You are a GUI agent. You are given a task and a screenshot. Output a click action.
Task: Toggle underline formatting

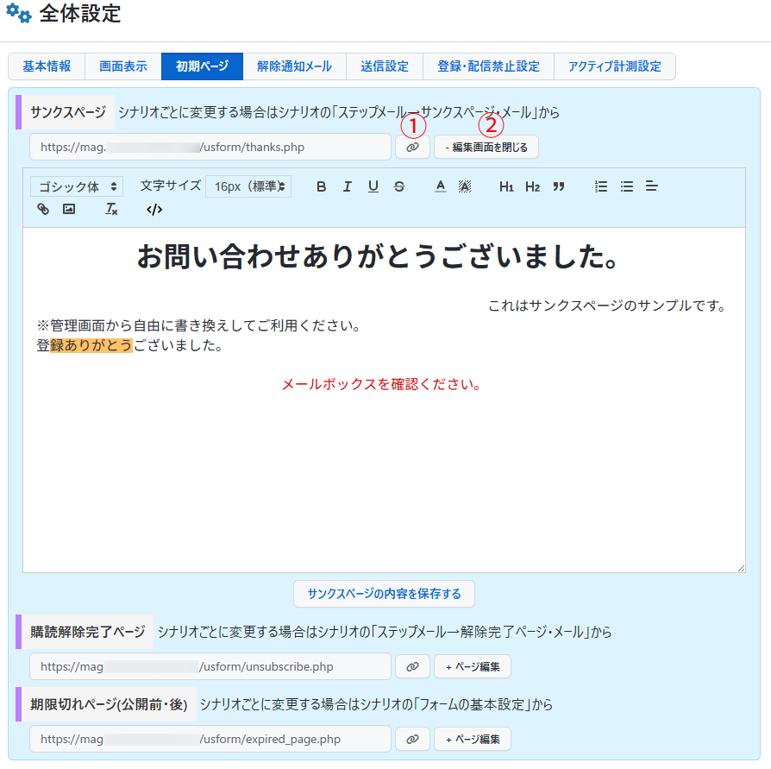373,186
